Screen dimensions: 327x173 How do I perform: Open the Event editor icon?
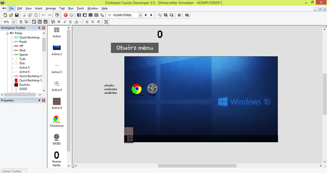point(90,15)
